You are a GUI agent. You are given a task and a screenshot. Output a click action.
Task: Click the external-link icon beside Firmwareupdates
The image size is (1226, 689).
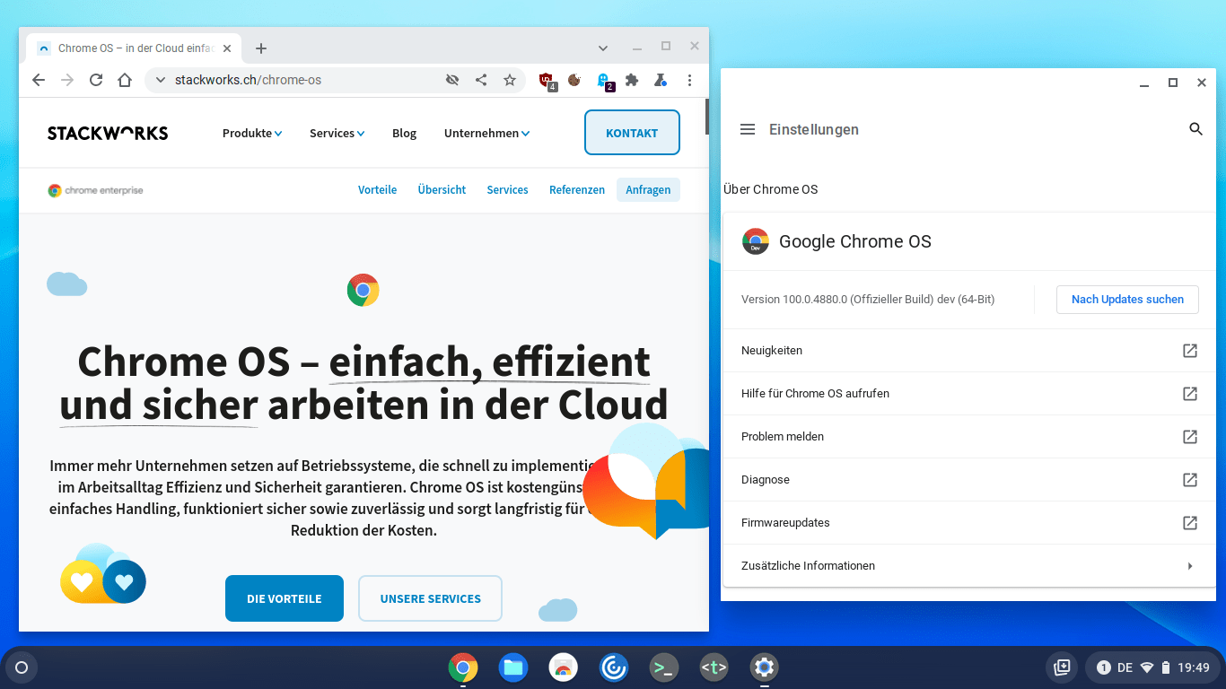point(1190,523)
